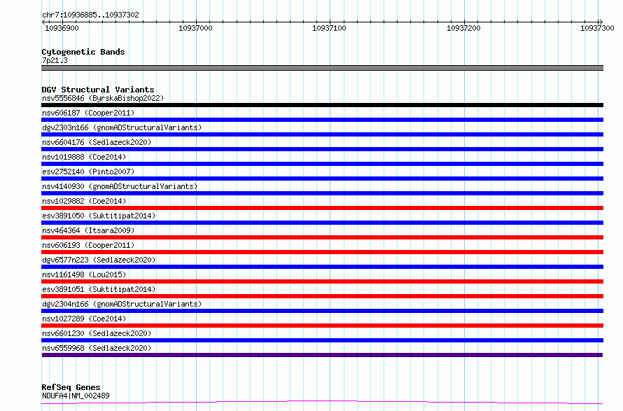Click the chr7:10936885..10937302 region label
623x411 pixels.
[x=90, y=15]
